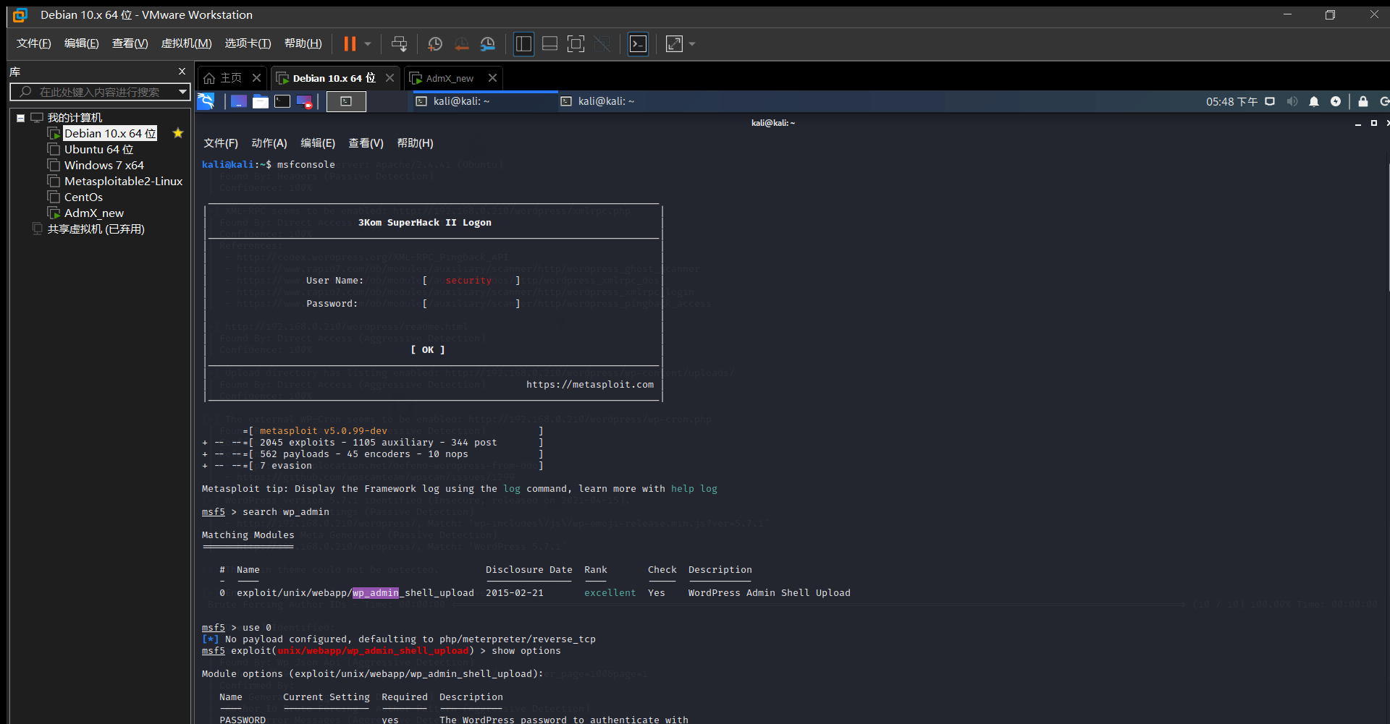Click the Kali log out icon
Viewport: 1390px width, 724px height.
[1384, 101]
